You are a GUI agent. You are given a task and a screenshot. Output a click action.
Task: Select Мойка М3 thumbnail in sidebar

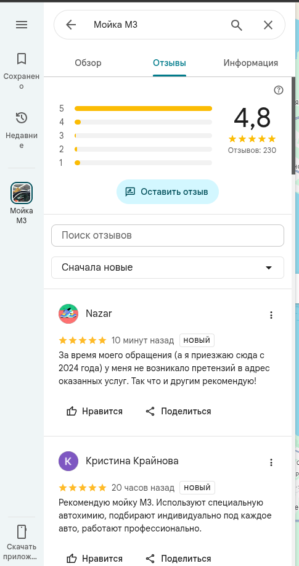[x=22, y=193]
